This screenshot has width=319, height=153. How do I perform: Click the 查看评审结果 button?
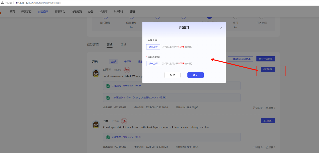[x=266, y=59]
